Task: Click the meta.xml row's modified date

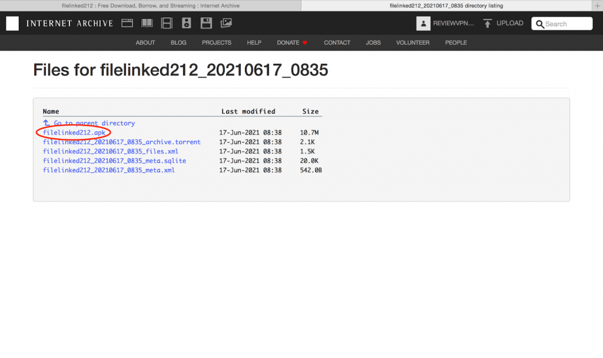Action: [x=250, y=170]
